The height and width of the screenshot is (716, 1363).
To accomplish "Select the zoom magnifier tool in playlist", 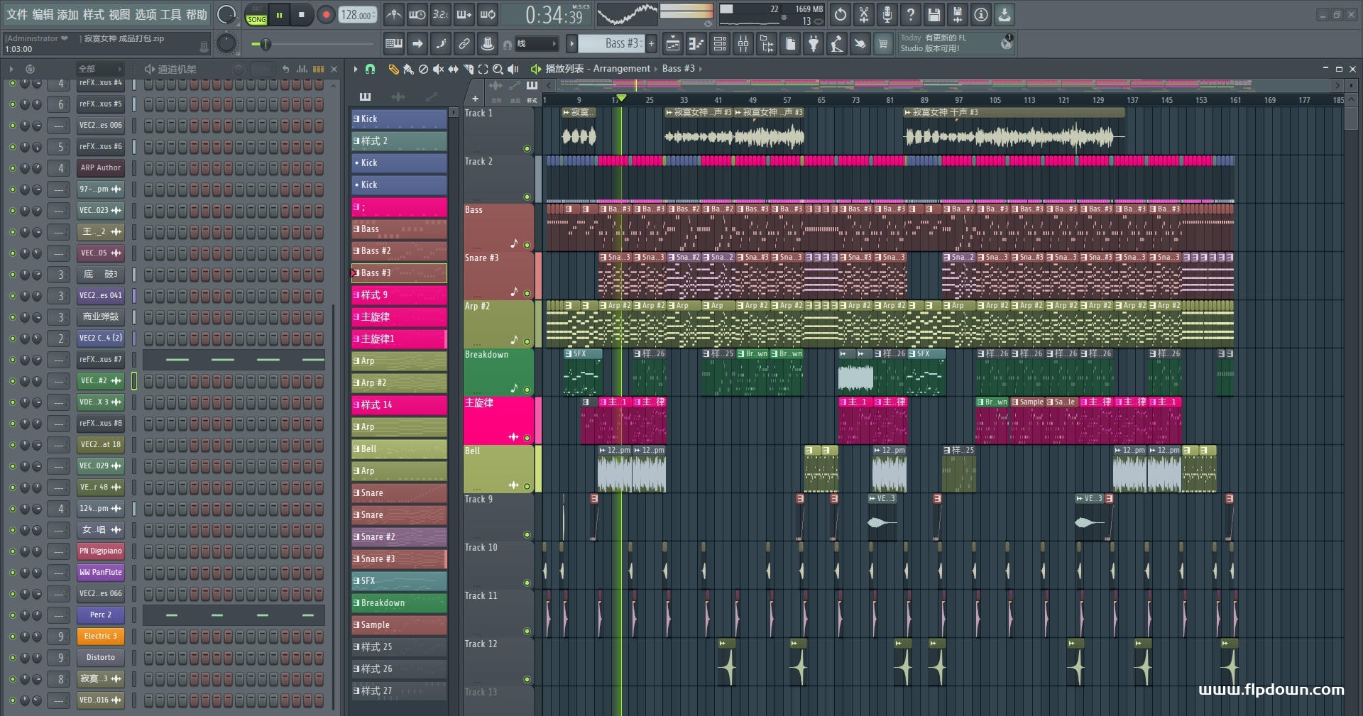I will tap(498, 69).
